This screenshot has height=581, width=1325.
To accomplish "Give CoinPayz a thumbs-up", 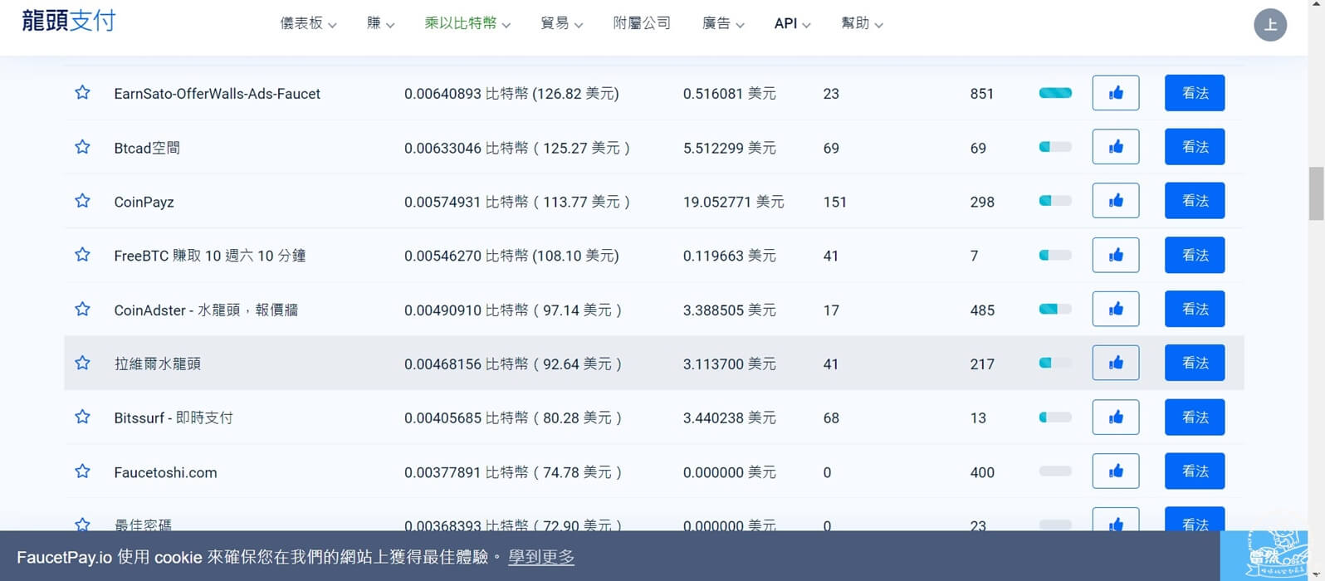I will 1116,201.
